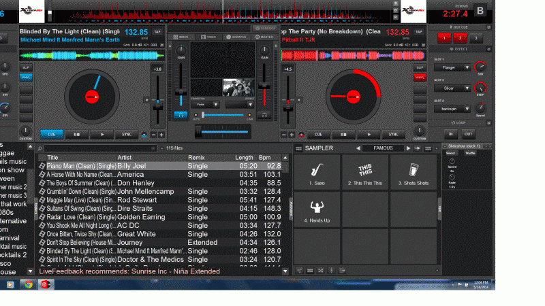The width and height of the screenshot is (545, 306).
Task: Set the loop IN point
Action: pos(451,134)
